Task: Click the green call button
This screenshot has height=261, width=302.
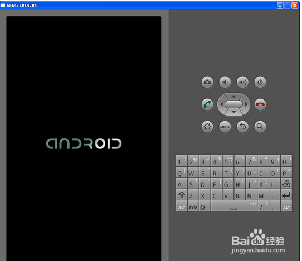Action: pyautogui.click(x=207, y=104)
